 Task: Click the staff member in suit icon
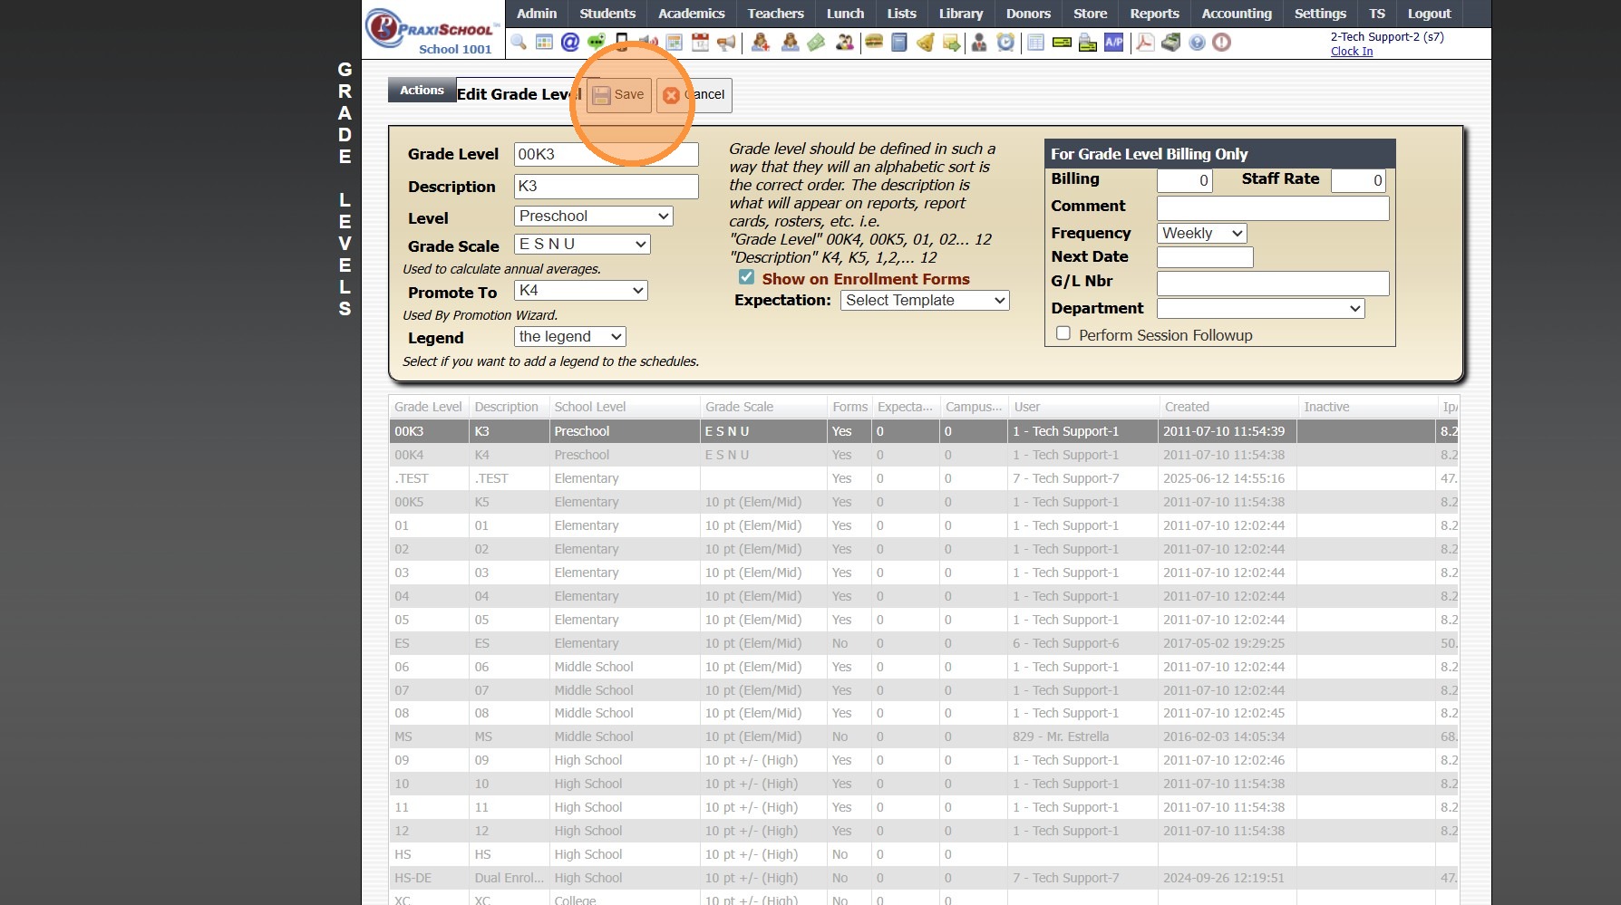click(979, 43)
